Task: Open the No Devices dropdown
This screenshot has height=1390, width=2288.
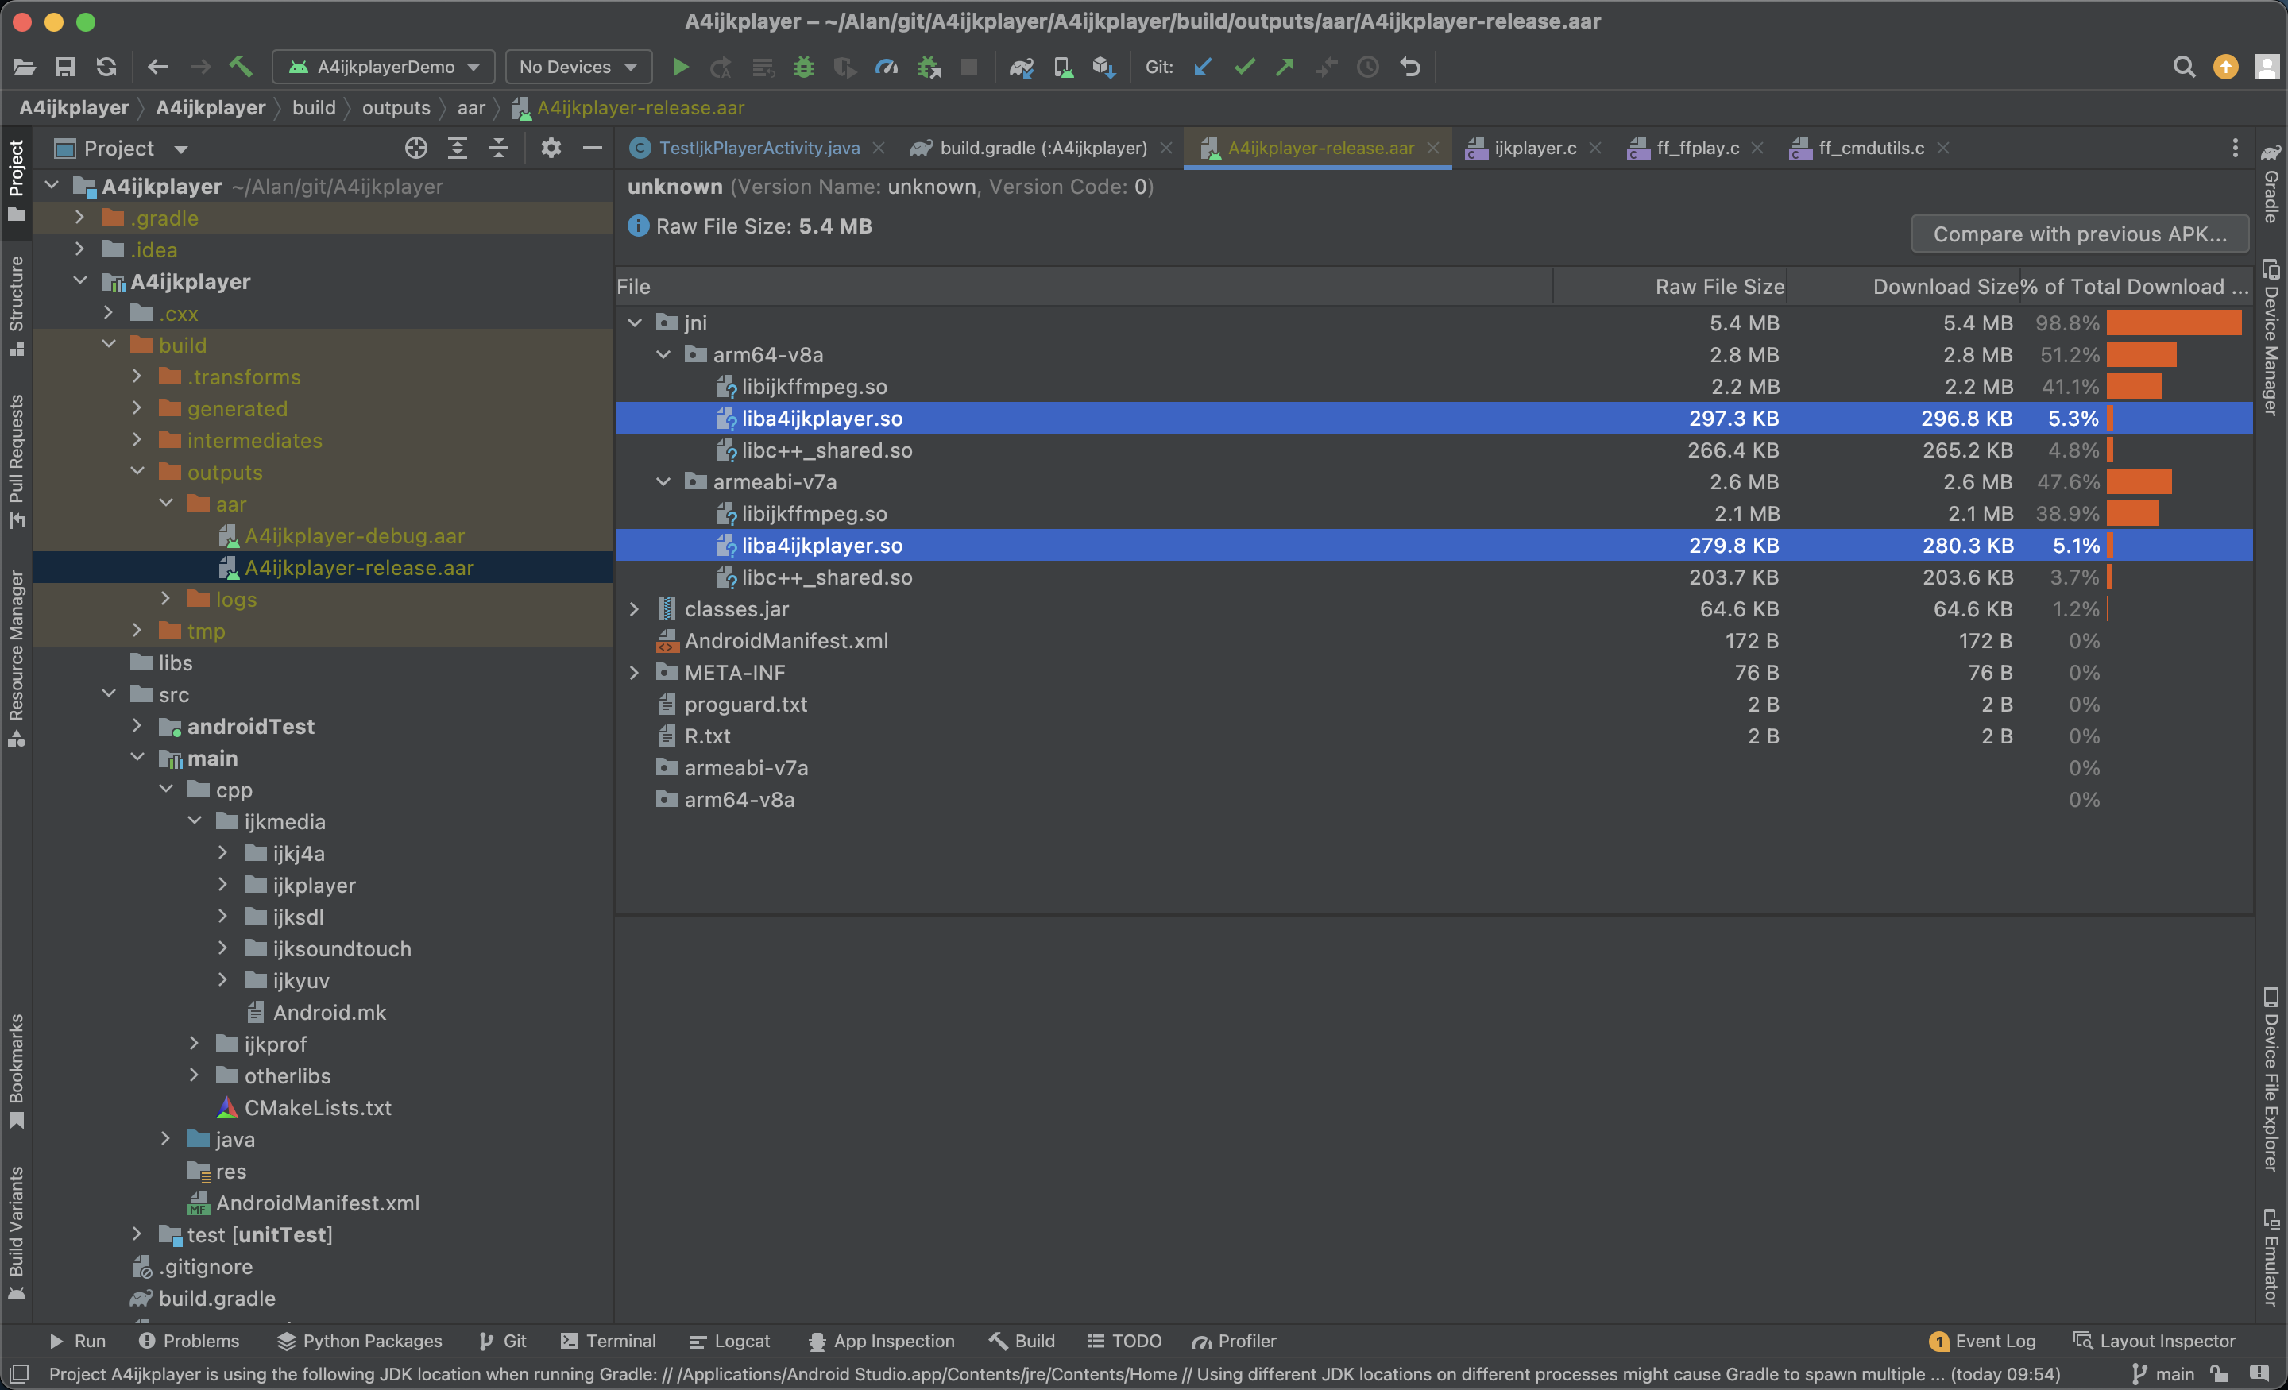Action: [x=578, y=67]
